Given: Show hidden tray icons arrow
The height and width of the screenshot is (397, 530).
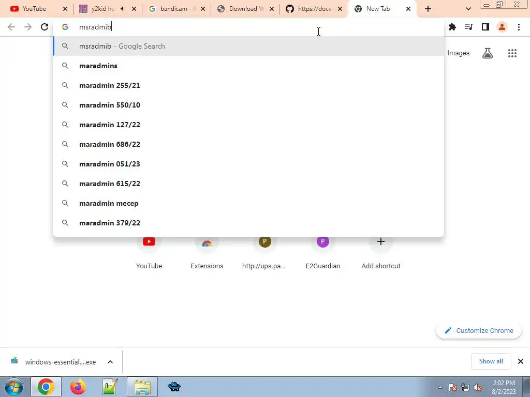Looking at the screenshot, I should (x=440, y=387).
